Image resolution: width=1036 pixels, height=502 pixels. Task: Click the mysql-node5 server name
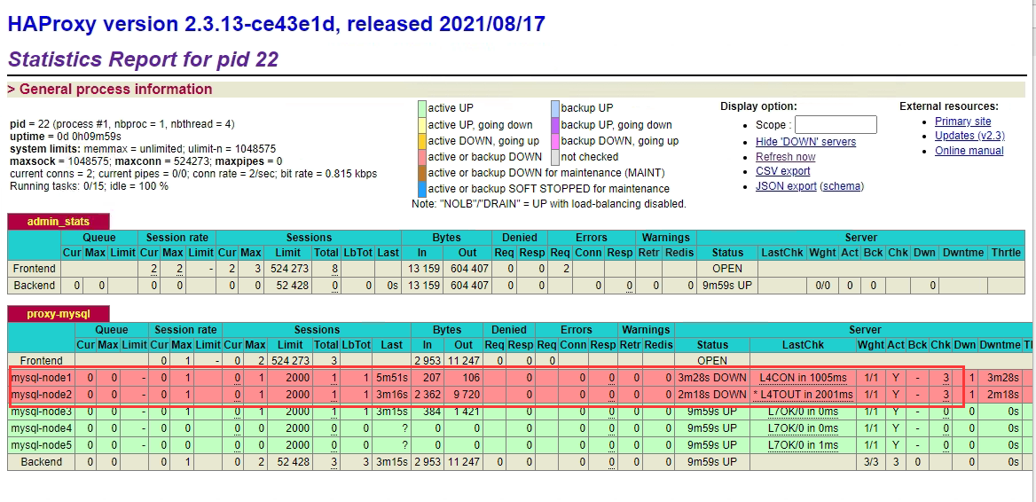[41, 444]
